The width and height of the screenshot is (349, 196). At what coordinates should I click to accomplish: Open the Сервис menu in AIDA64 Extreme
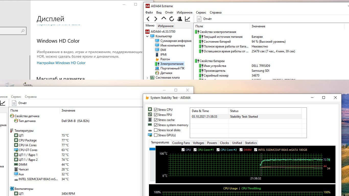tap(201, 13)
